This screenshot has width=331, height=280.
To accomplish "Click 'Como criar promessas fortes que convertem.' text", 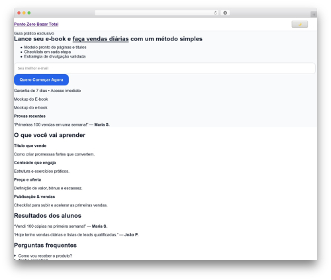I will [x=54, y=154].
